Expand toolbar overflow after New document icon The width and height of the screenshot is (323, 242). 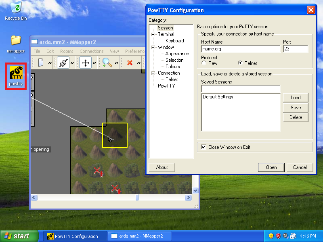coord(50,63)
